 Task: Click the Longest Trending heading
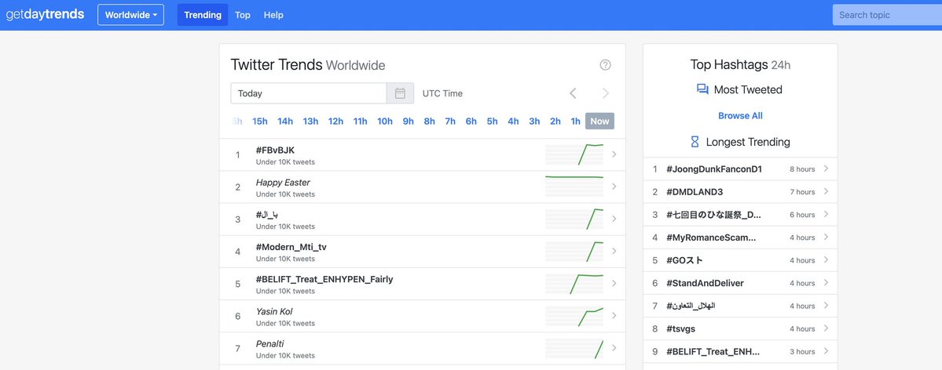[x=748, y=142]
